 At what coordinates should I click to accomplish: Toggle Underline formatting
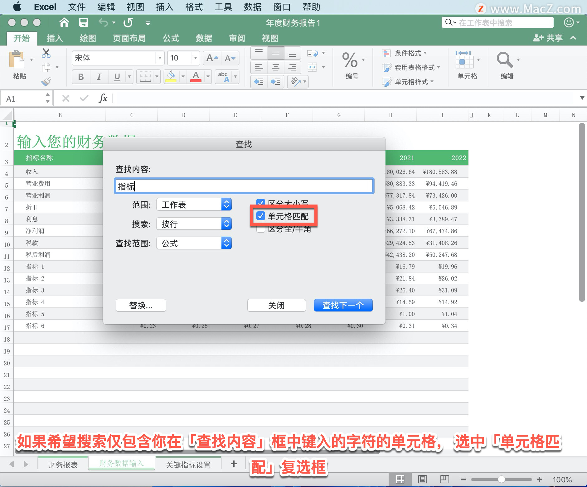117,77
